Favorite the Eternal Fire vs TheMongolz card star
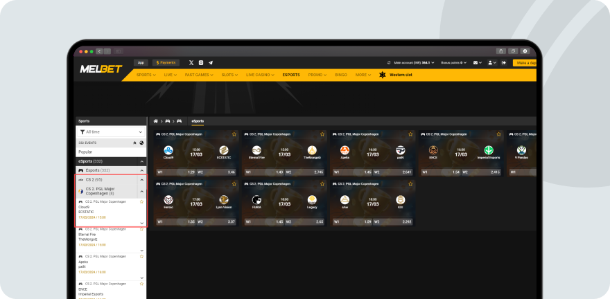Image resolution: width=610 pixels, height=299 pixels. coord(322,134)
